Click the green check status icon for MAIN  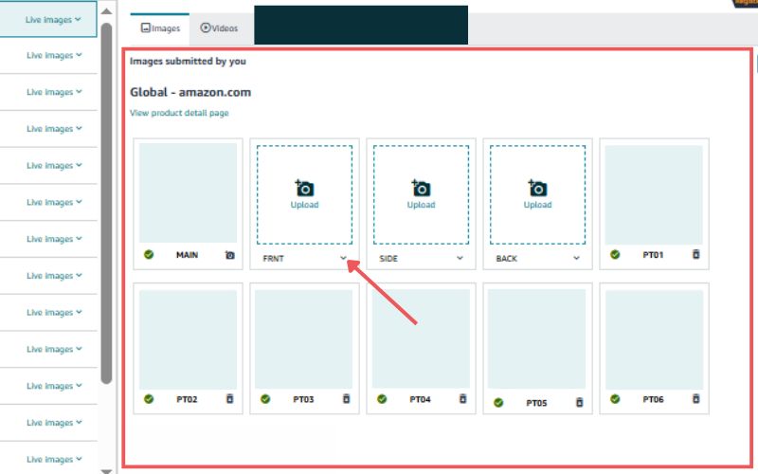(x=149, y=254)
